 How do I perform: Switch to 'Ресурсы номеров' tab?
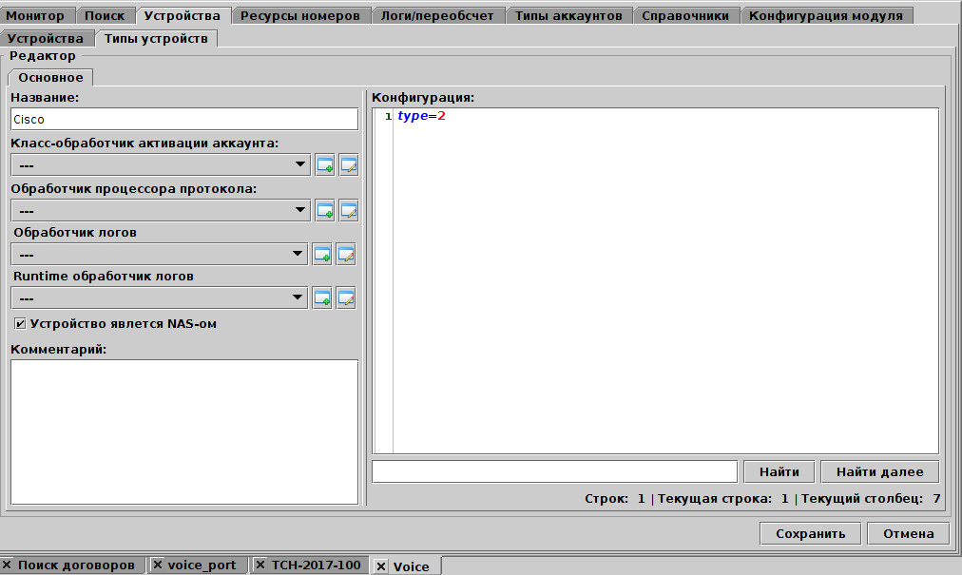pyautogui.click(x=300, y=15)
